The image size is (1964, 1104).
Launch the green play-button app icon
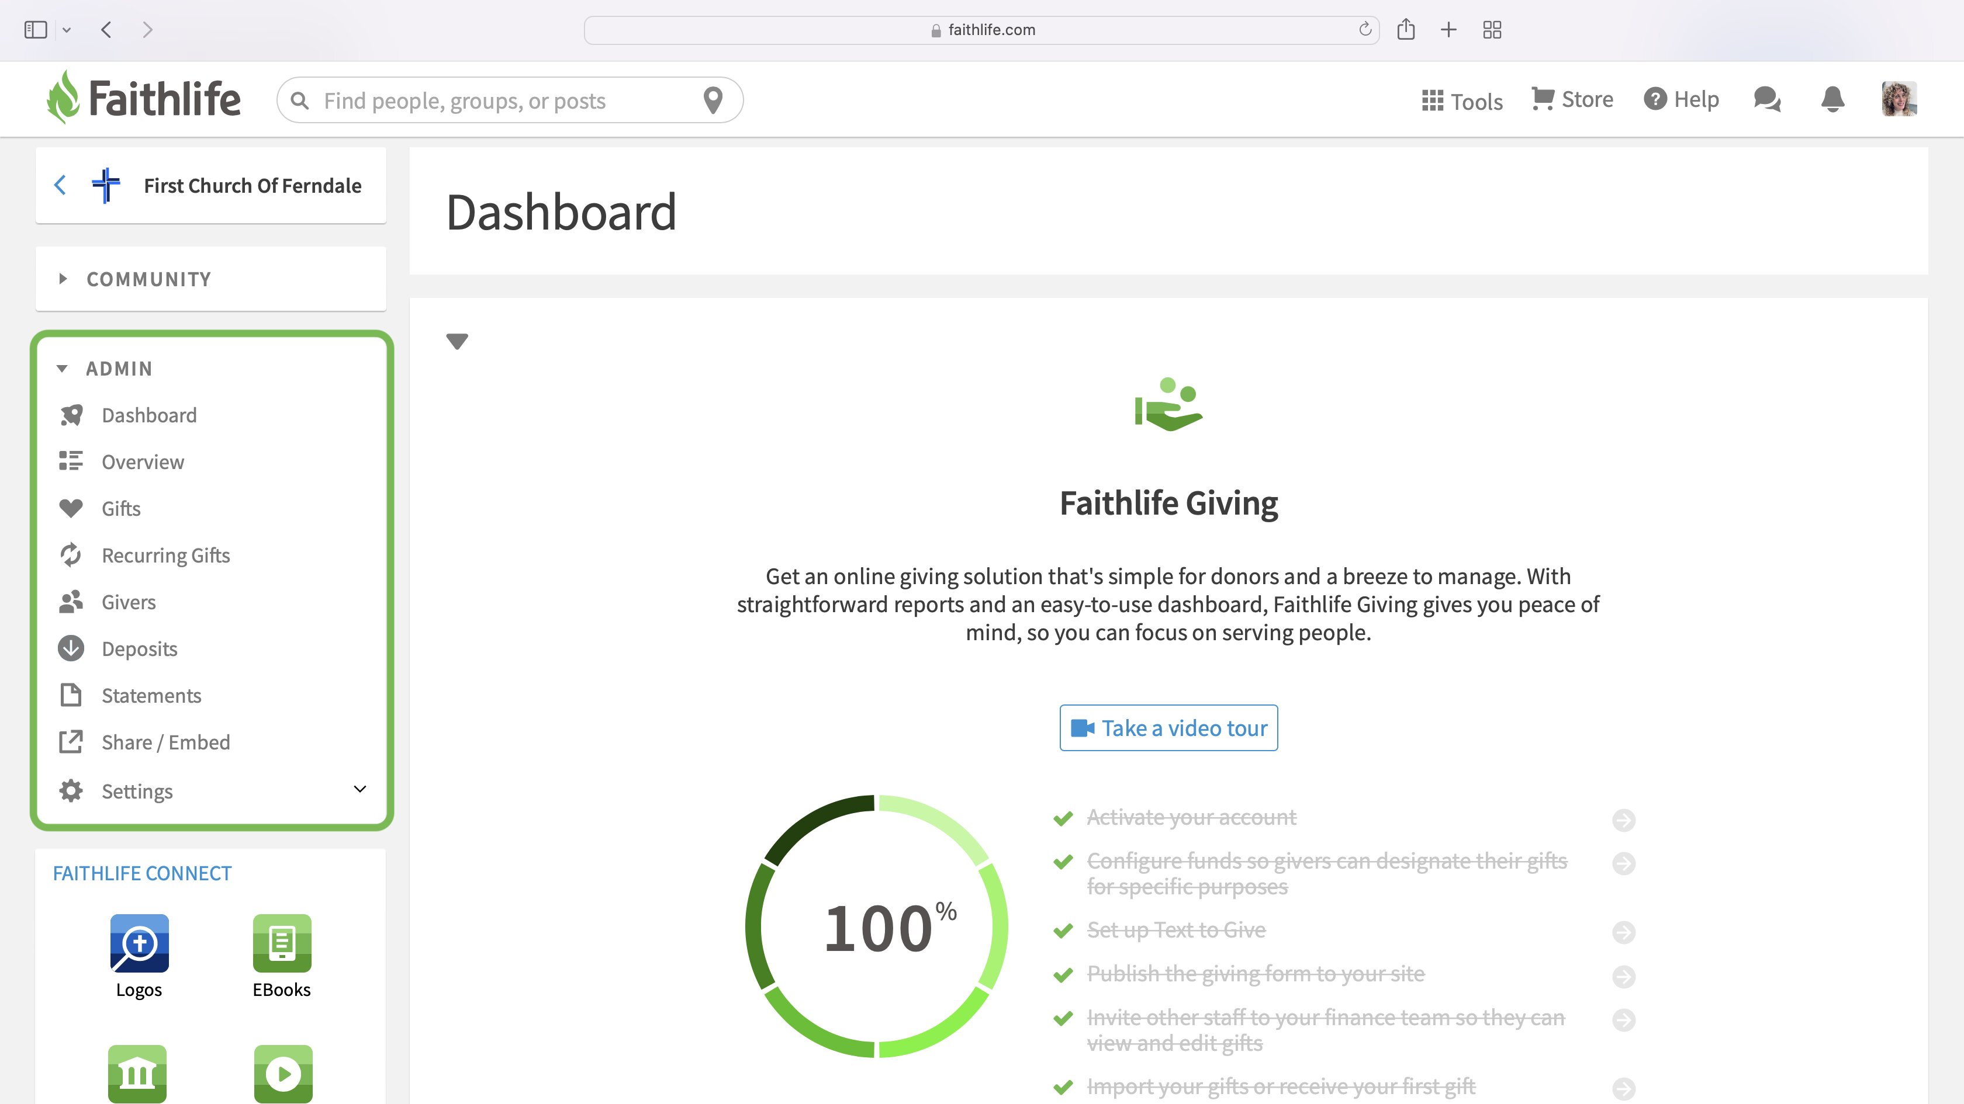(x=283, y=1074)
